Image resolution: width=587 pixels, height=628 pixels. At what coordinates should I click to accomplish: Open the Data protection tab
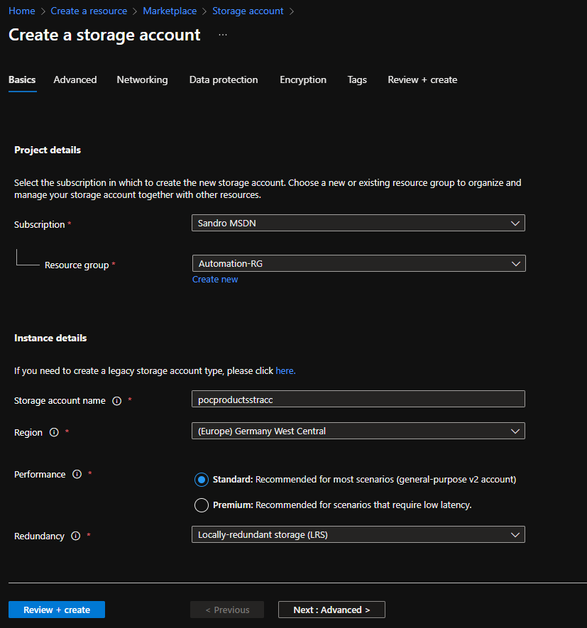click(x=224, y=80)
